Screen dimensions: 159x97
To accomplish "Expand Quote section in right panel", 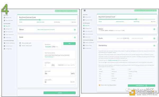I will 154,38.
